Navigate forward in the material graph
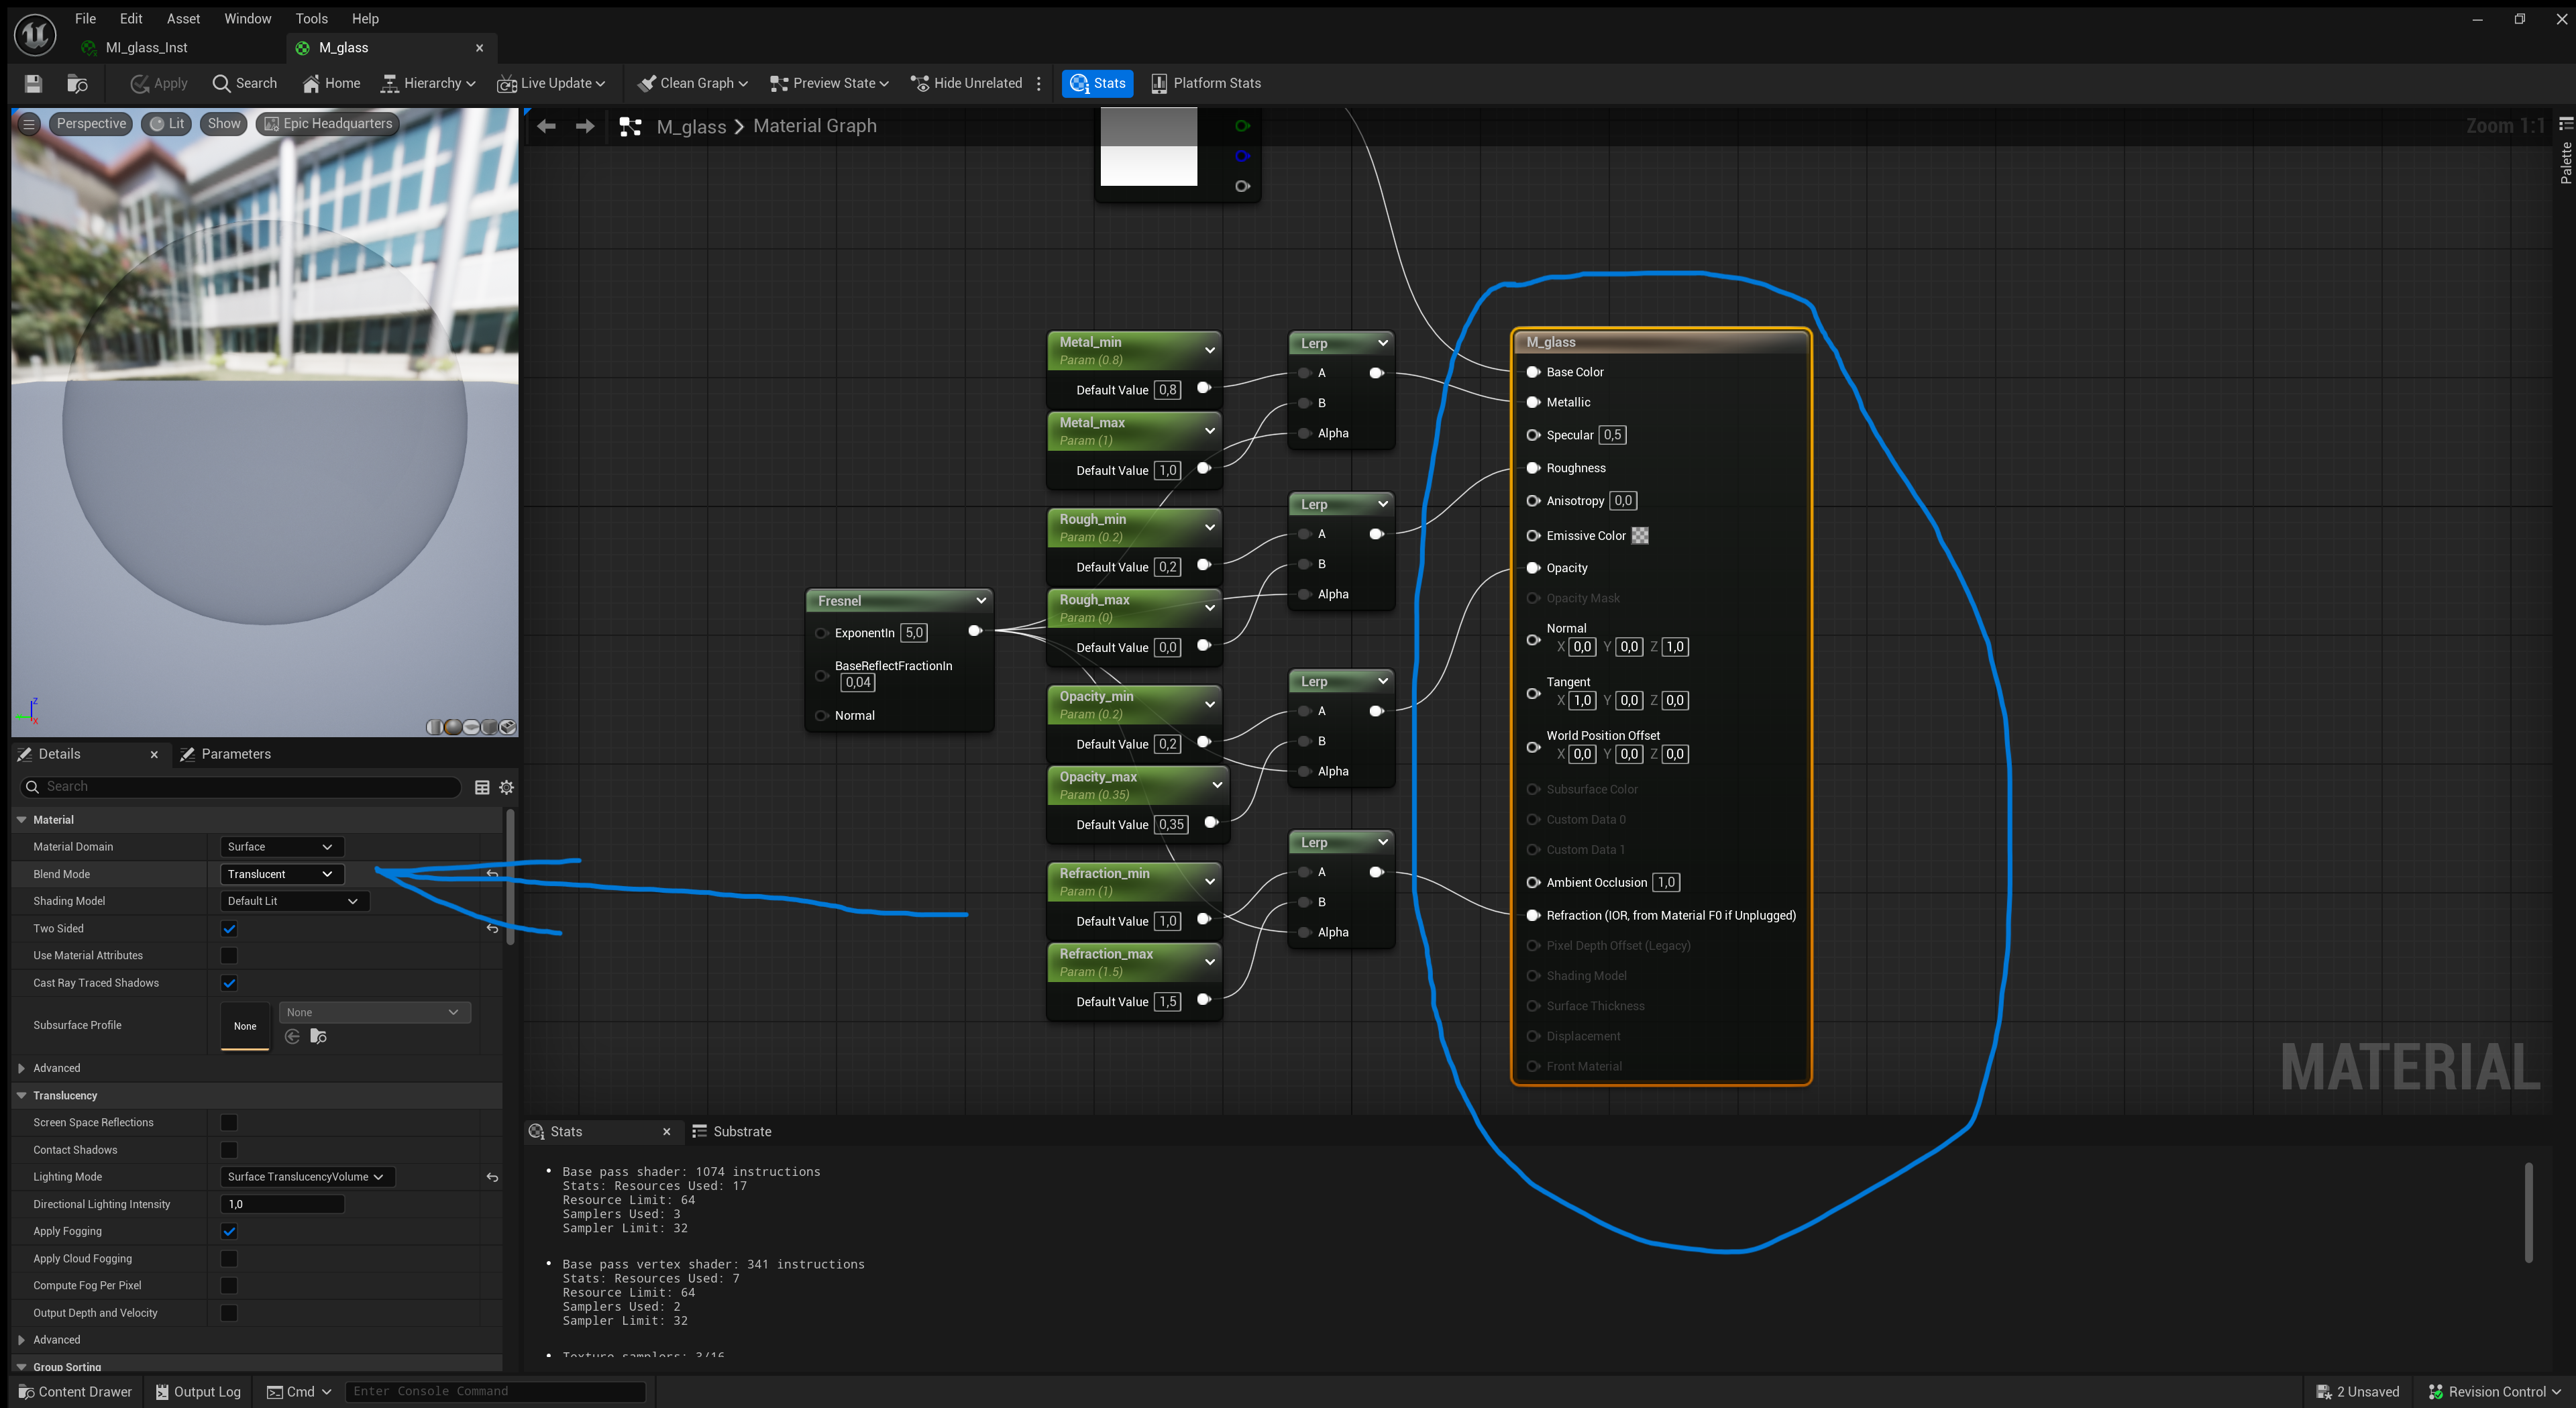 tap(585, 126)
